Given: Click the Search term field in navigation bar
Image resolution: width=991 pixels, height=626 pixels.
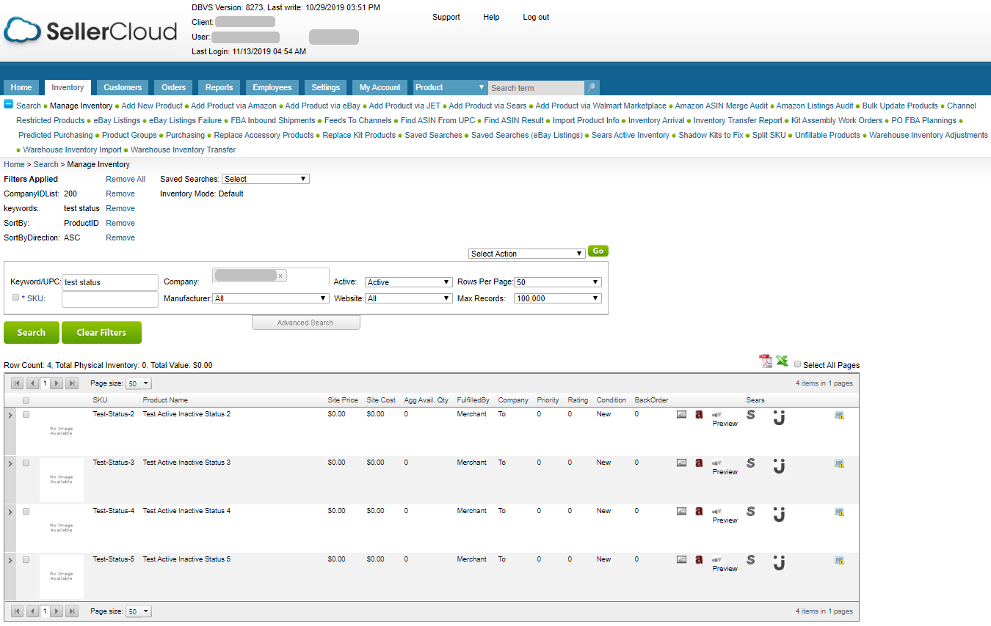Looking at the screenshot, I should pos(536,88).
